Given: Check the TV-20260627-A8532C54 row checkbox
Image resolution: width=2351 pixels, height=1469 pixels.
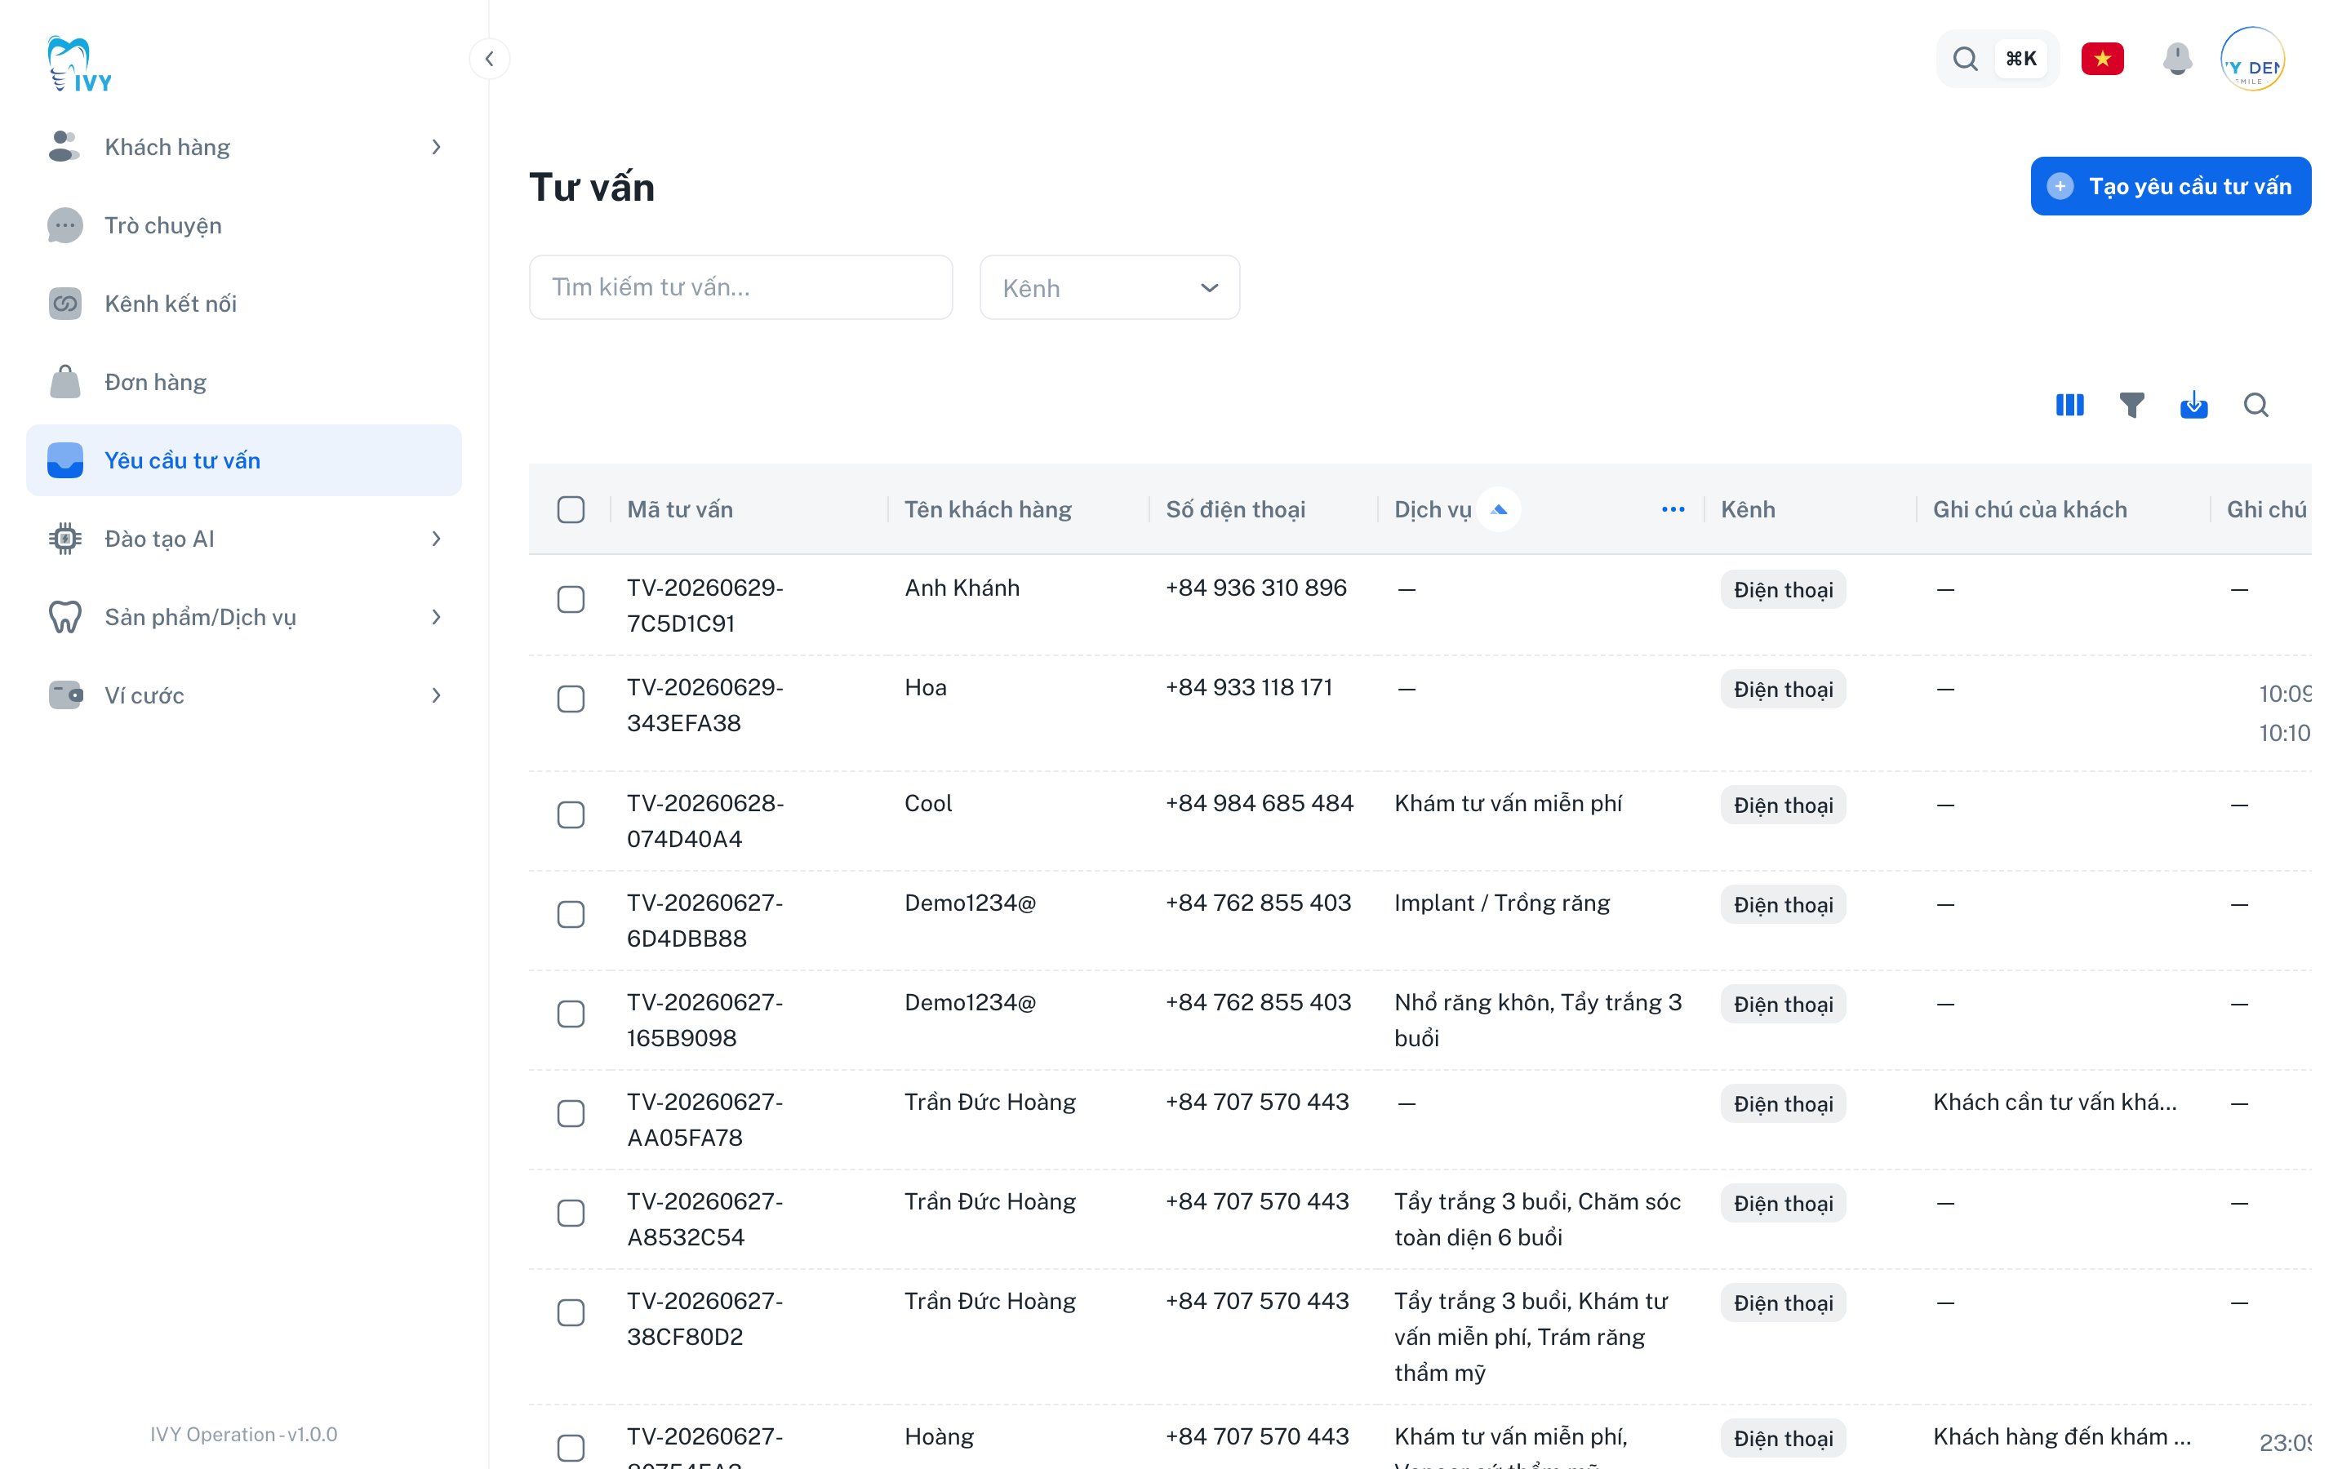Looking at the screenshot, I should click(x=571, y=1214).
